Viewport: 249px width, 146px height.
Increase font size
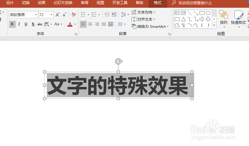point(58,15)
